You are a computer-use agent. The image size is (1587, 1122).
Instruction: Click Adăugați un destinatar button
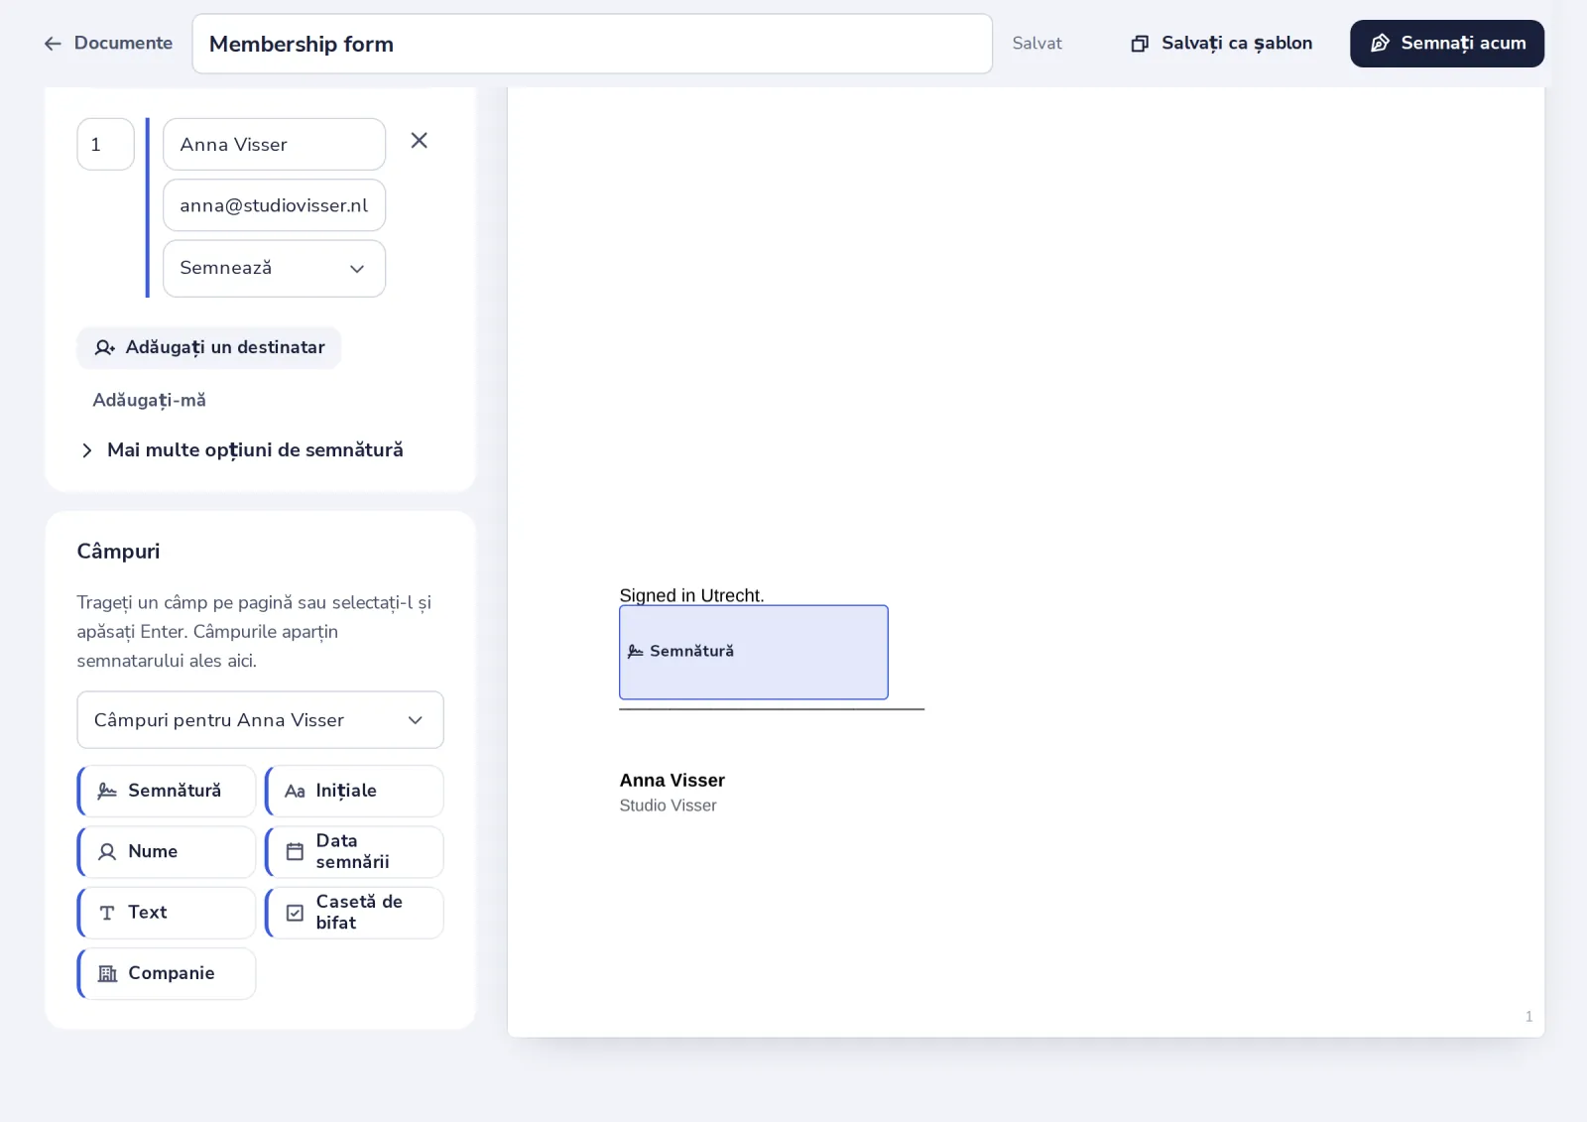pos(209,348)
